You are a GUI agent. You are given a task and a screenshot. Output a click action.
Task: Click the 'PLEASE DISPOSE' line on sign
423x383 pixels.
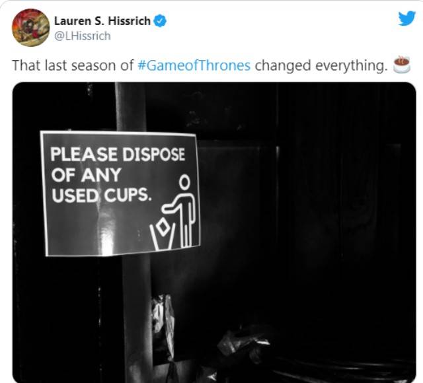118,154
